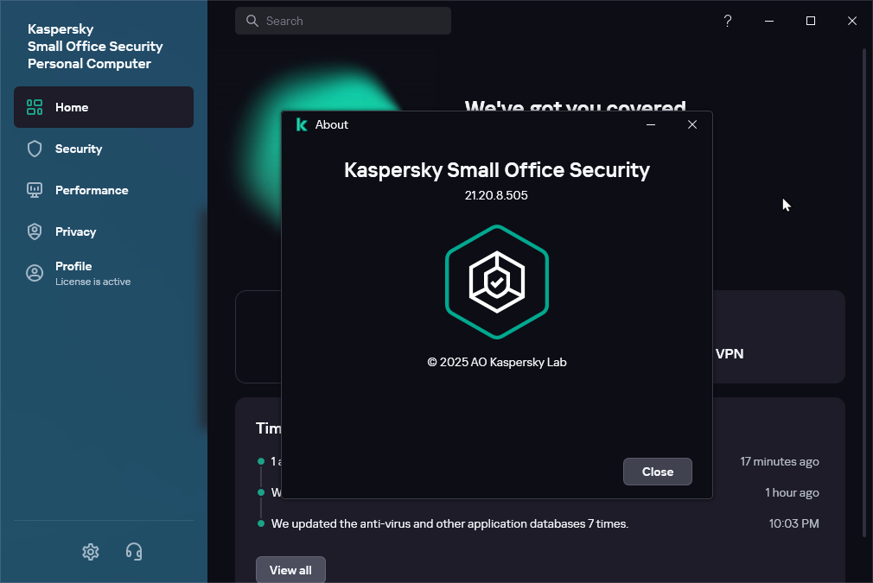
Task: Close the About dialog with Close button
Action: coord(658,472)
